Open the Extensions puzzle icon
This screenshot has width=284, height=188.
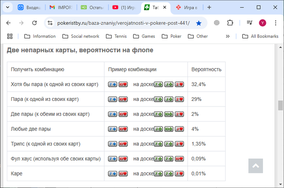[230, 23]
